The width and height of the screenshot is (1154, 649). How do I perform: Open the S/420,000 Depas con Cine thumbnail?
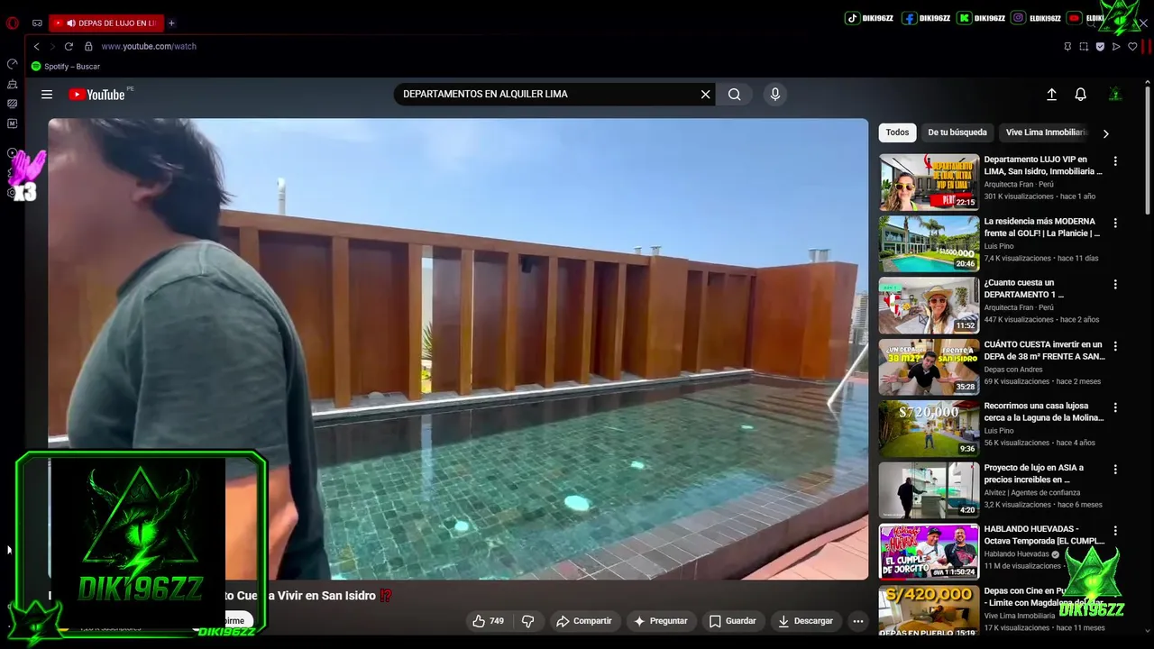(x=929, y=611)
